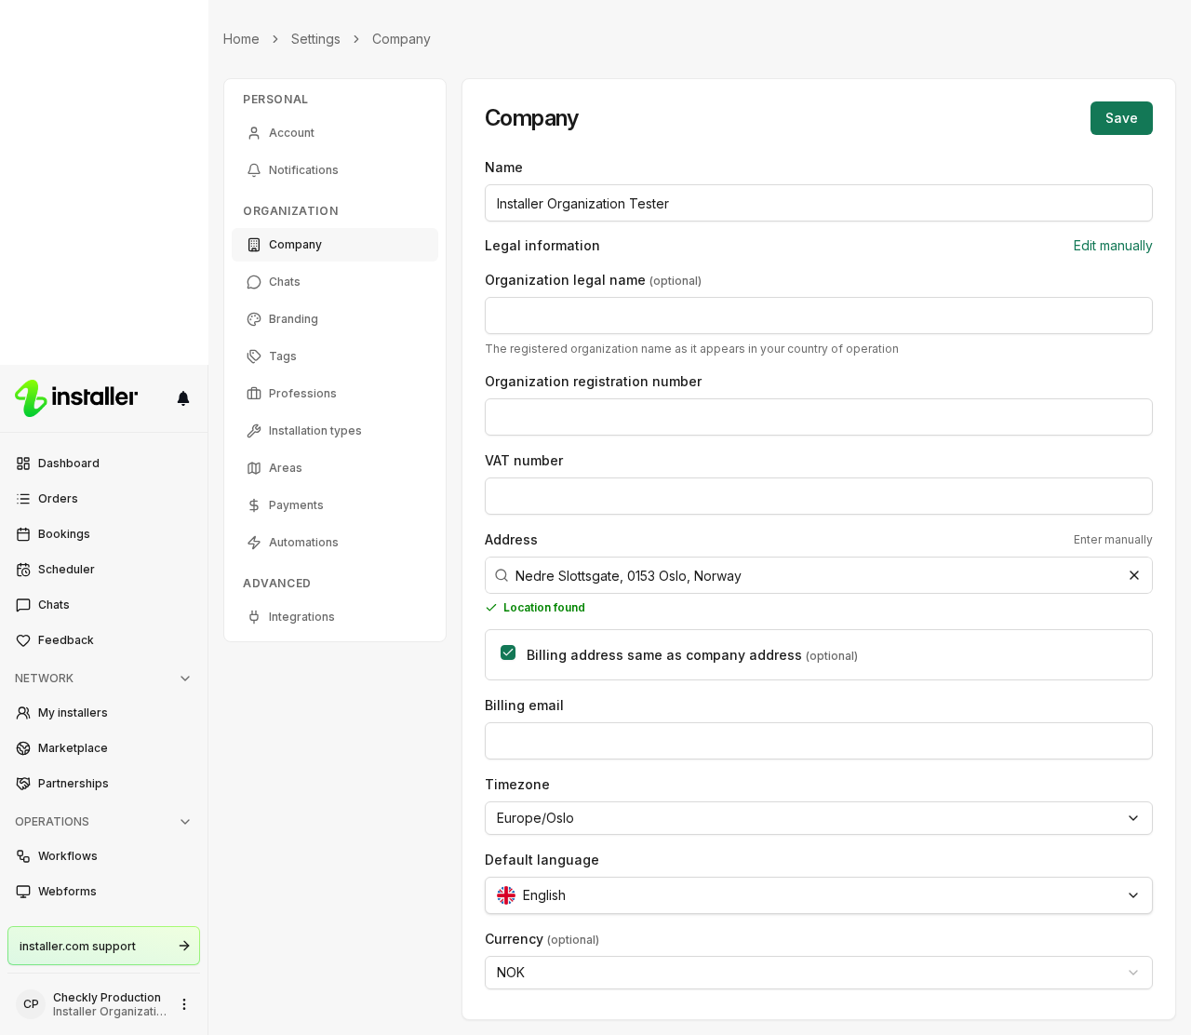The image size is (1191, 1035).
Task: Go to Professions settings
Action: pos(335,394)
